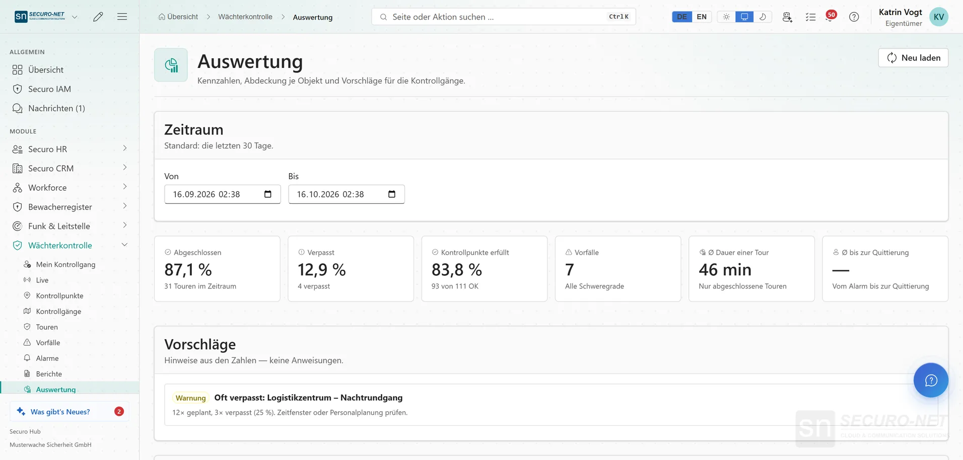Screen dimensions: 963x460
Task: Switch language to DE
Action: coord(682,17)
